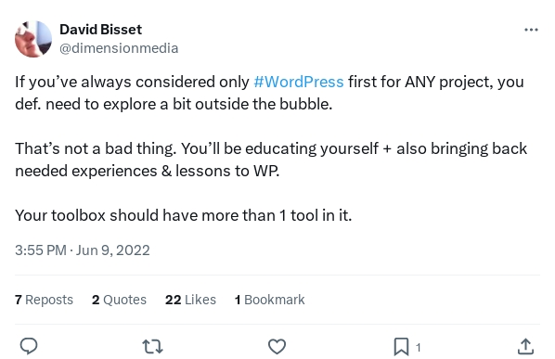This screenshot has width=555, height=359.
Task: Click the word Reposts in the stats row
Action: [x=49, y=300]
